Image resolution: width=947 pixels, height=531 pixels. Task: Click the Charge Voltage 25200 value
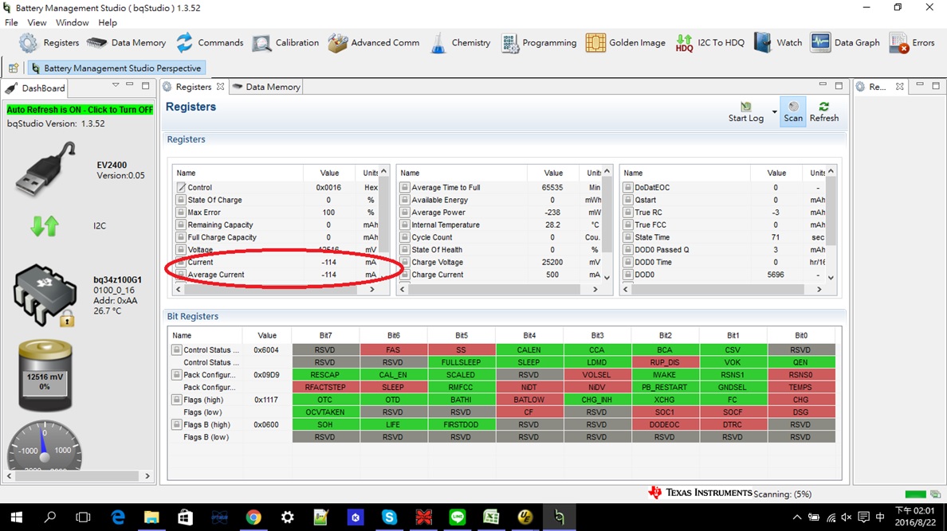(x=552, y=262)
